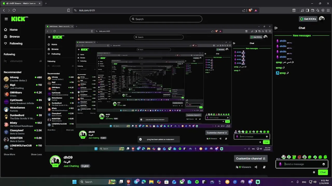Click browser share page icon
Screen dimensions: 332x186
click(x=244, y=10)
